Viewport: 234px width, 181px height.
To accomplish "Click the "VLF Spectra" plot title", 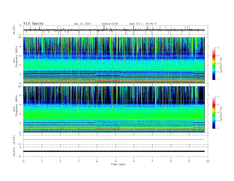I will coord(33,23).
